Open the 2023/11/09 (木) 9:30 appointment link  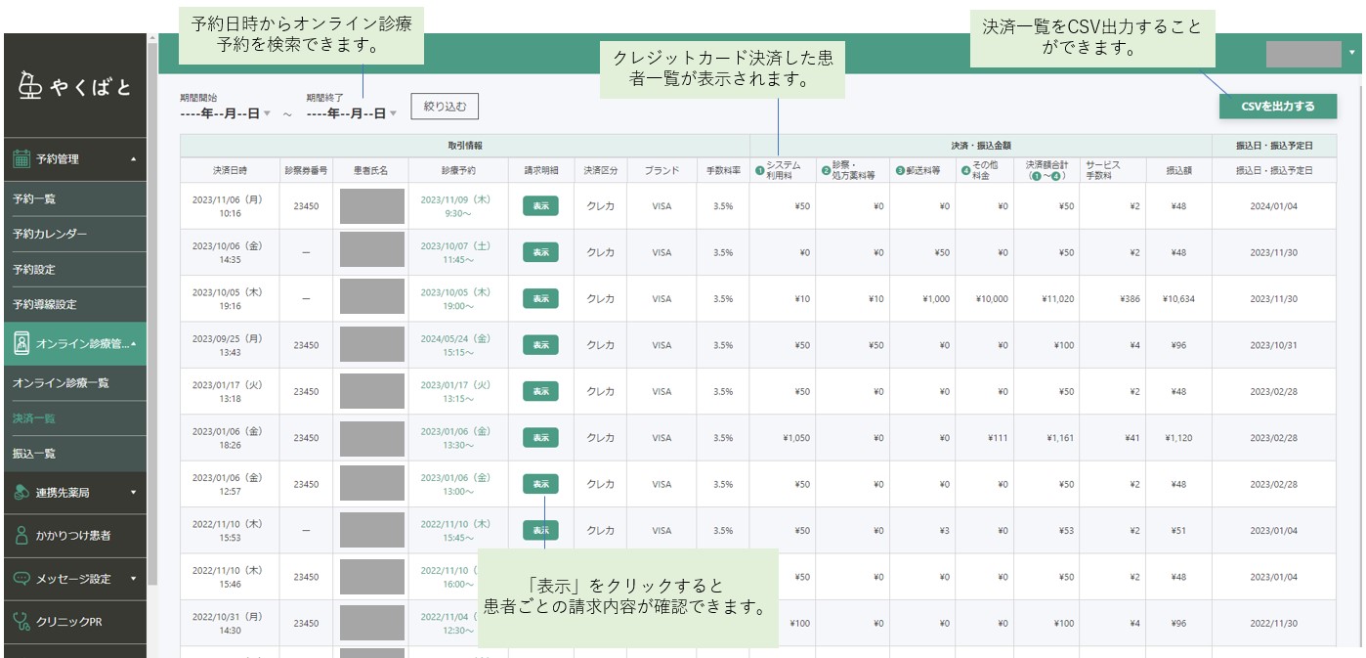(457, 205)
